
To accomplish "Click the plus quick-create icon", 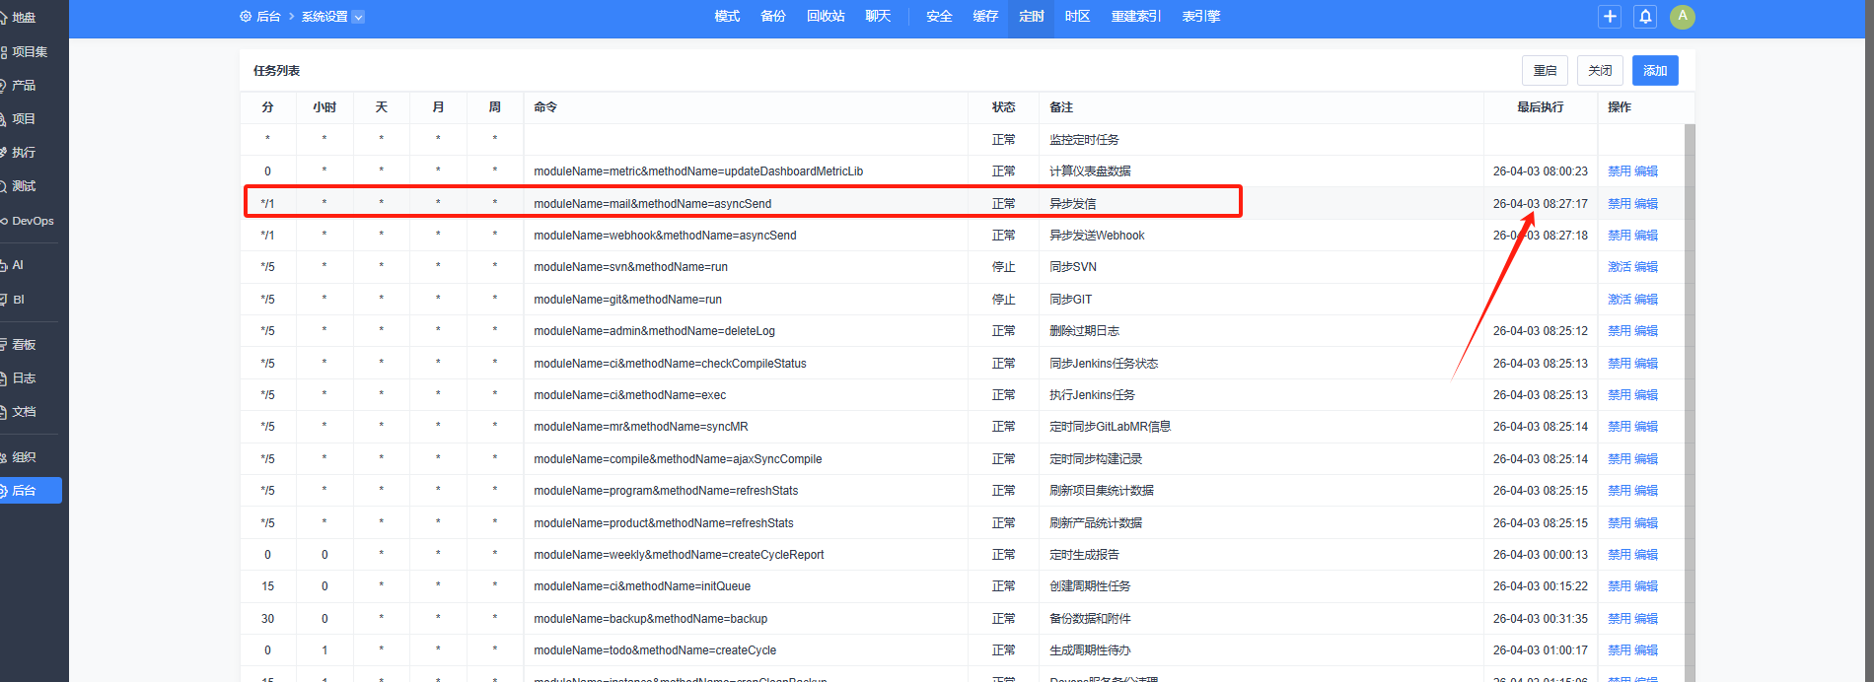I will [1610, 16].
